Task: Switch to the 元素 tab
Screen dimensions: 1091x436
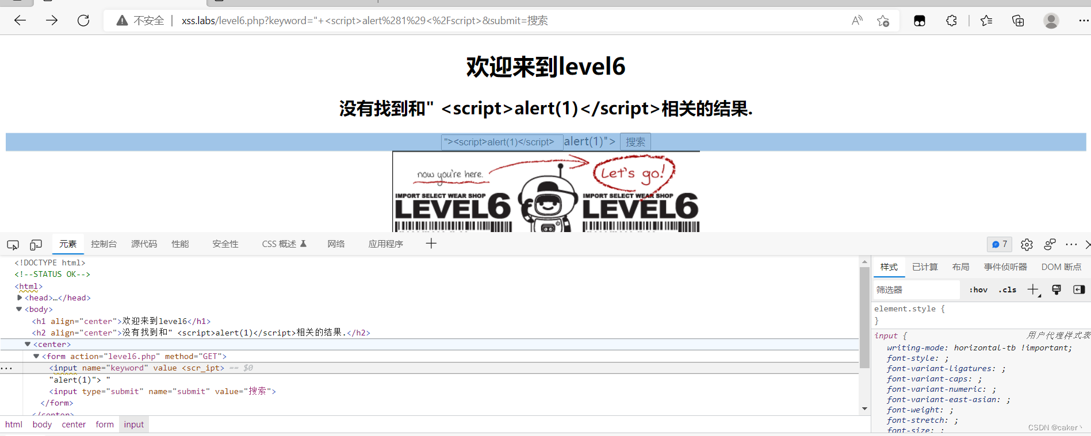Action: pyautogui.click(x=68, y=244)
